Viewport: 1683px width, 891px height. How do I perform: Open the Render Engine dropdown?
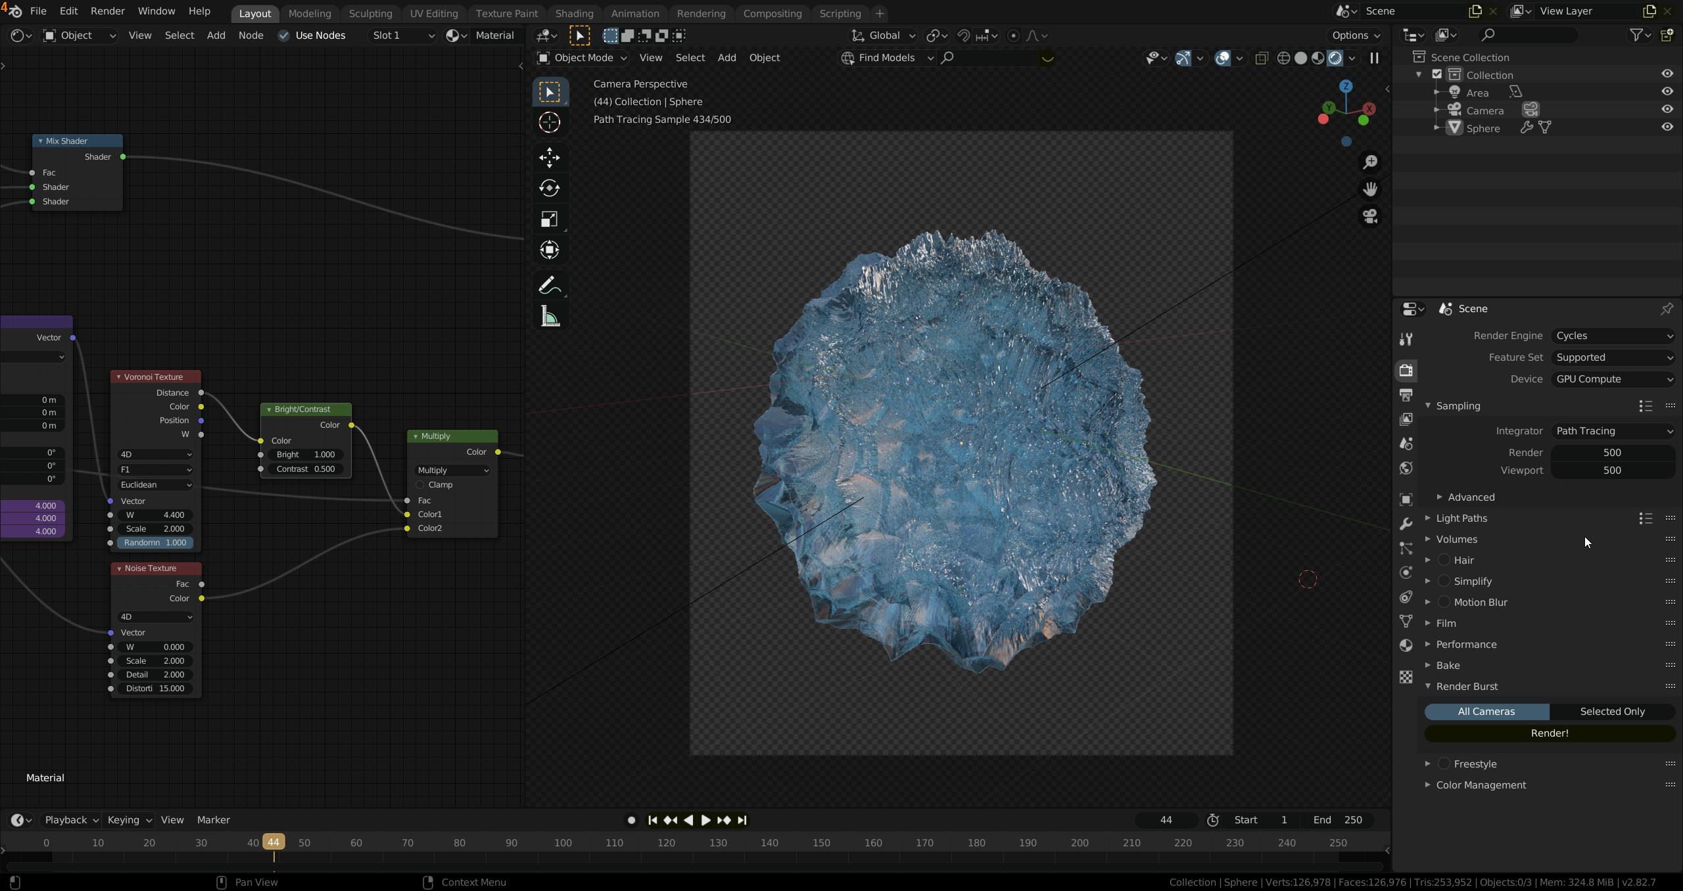click(1613, 336)
